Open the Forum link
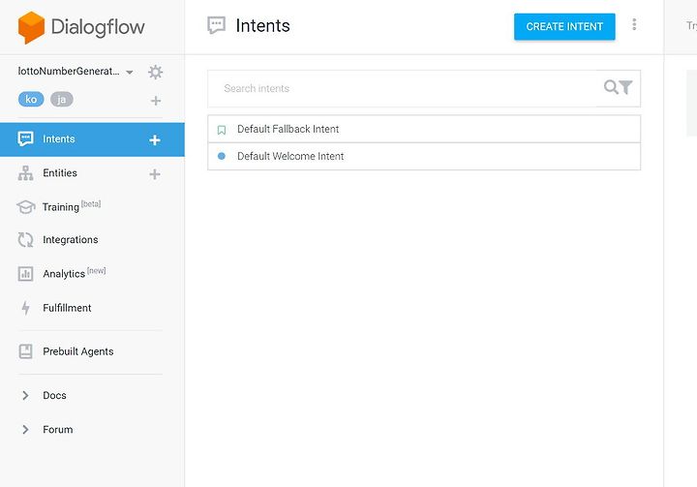The image size is (697, 487). pyautogui.click(x=58, y=430)
